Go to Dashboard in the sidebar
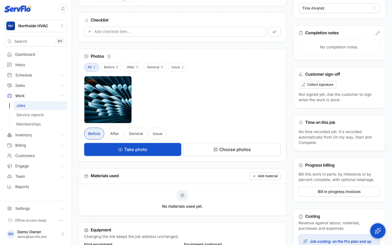The width and height of the screenshot is (392, 245). [36, 54]
